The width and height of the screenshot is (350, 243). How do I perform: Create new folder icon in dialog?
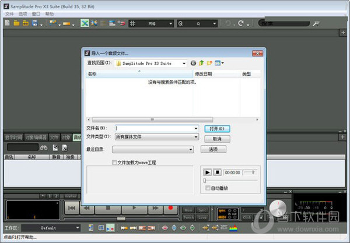(209, 62)
